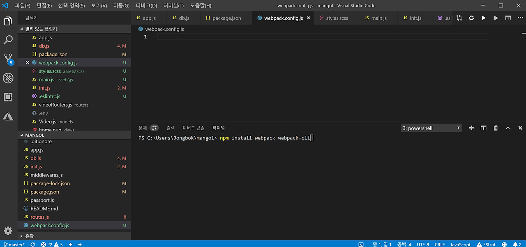Open the editor More Actions ellipsis
Viewport: 526px width, 247px height.
(519, 18)
